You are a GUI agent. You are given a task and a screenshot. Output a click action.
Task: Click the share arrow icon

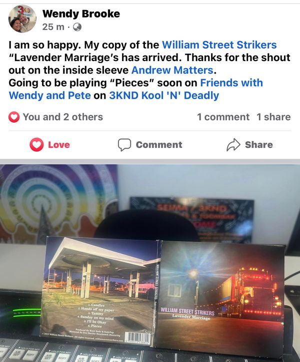tap(233, 145)
